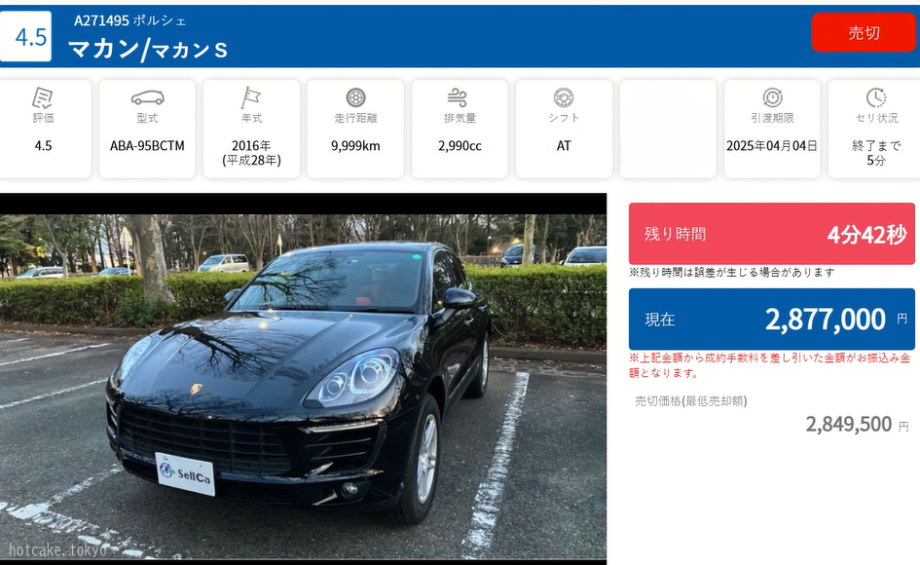Select the マカン/マカンS title text
The width and height of the screenshot is (920, 565).
(x=148, y=50)
